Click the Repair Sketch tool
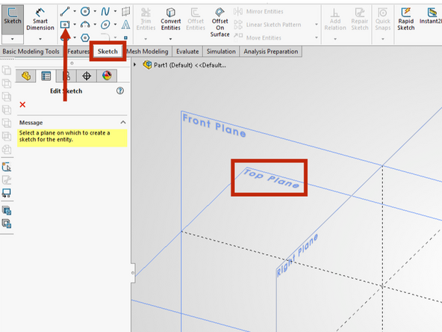Viewport: 442px width, 332px height. tap(360, 19)
